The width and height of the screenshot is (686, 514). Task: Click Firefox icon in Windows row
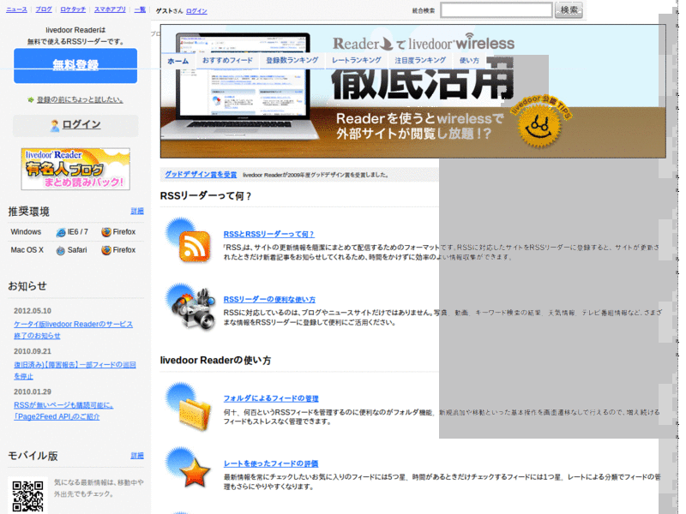[105, 232]
